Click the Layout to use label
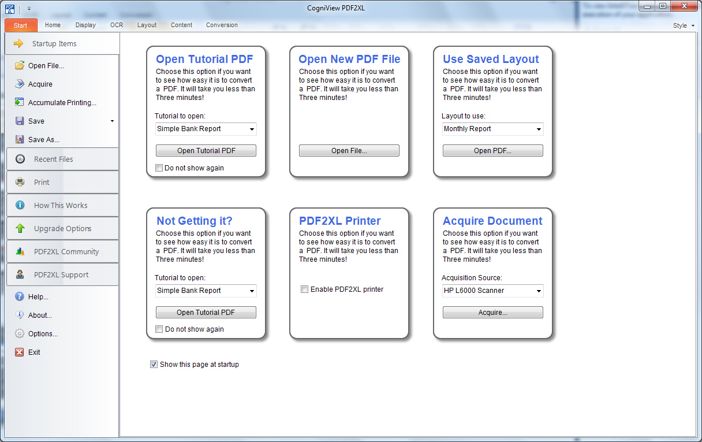Image resolution: width=702 pixels, height=442 pixels. (x=464, y=116)
